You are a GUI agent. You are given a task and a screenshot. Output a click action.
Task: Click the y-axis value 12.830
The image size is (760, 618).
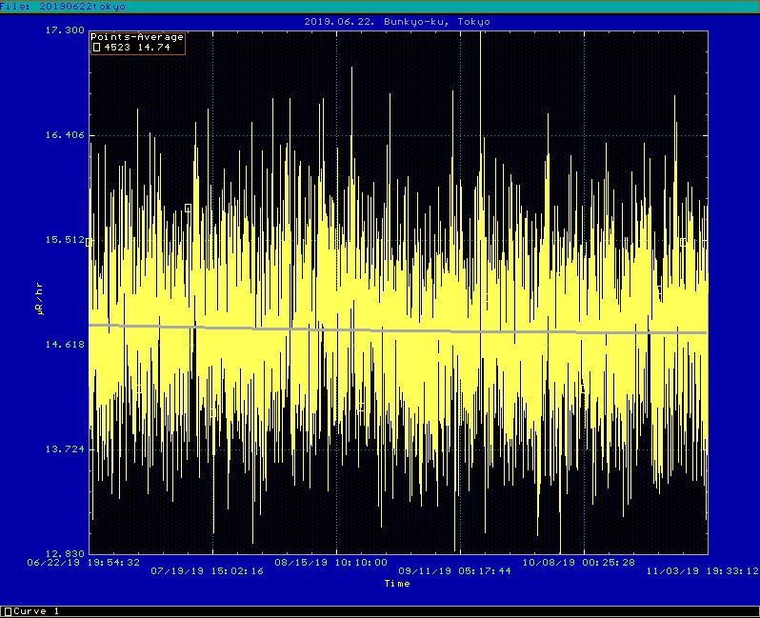tap(65, 553)
